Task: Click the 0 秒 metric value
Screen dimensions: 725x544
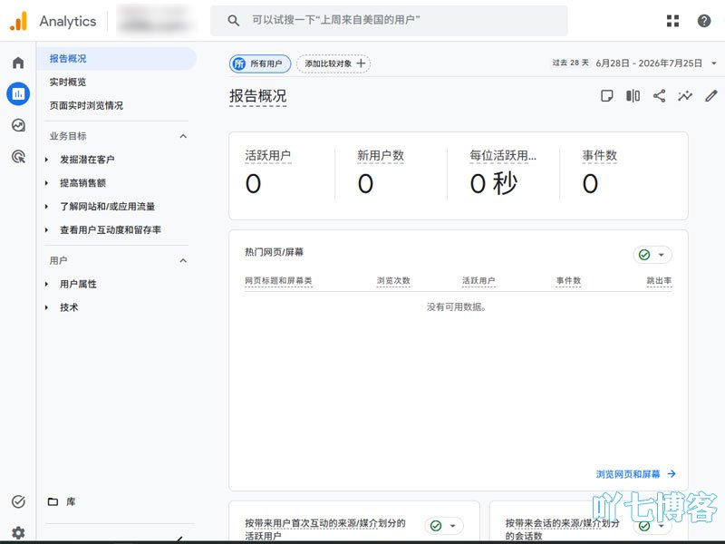Action: [x=493, y=183]
